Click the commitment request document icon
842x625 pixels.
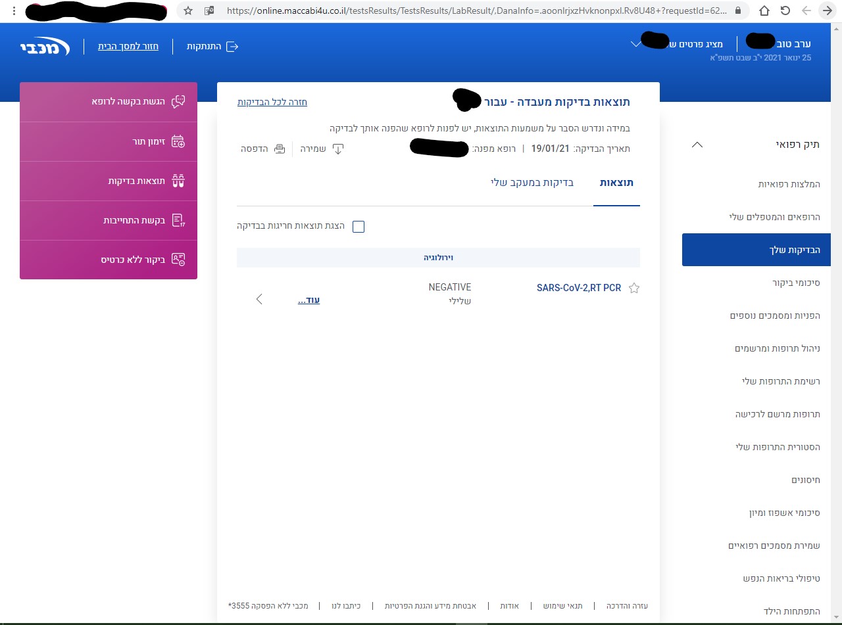click(178, 220)
